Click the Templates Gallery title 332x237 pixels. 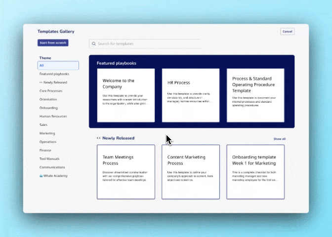pos(56,31)
